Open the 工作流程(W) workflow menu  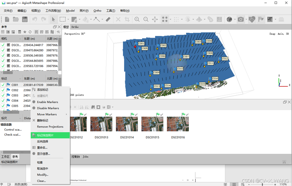(53, 11)
